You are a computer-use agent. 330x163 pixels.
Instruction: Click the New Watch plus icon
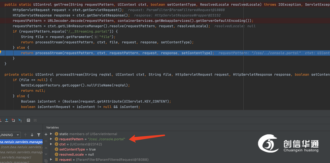(x=46, y=134)
